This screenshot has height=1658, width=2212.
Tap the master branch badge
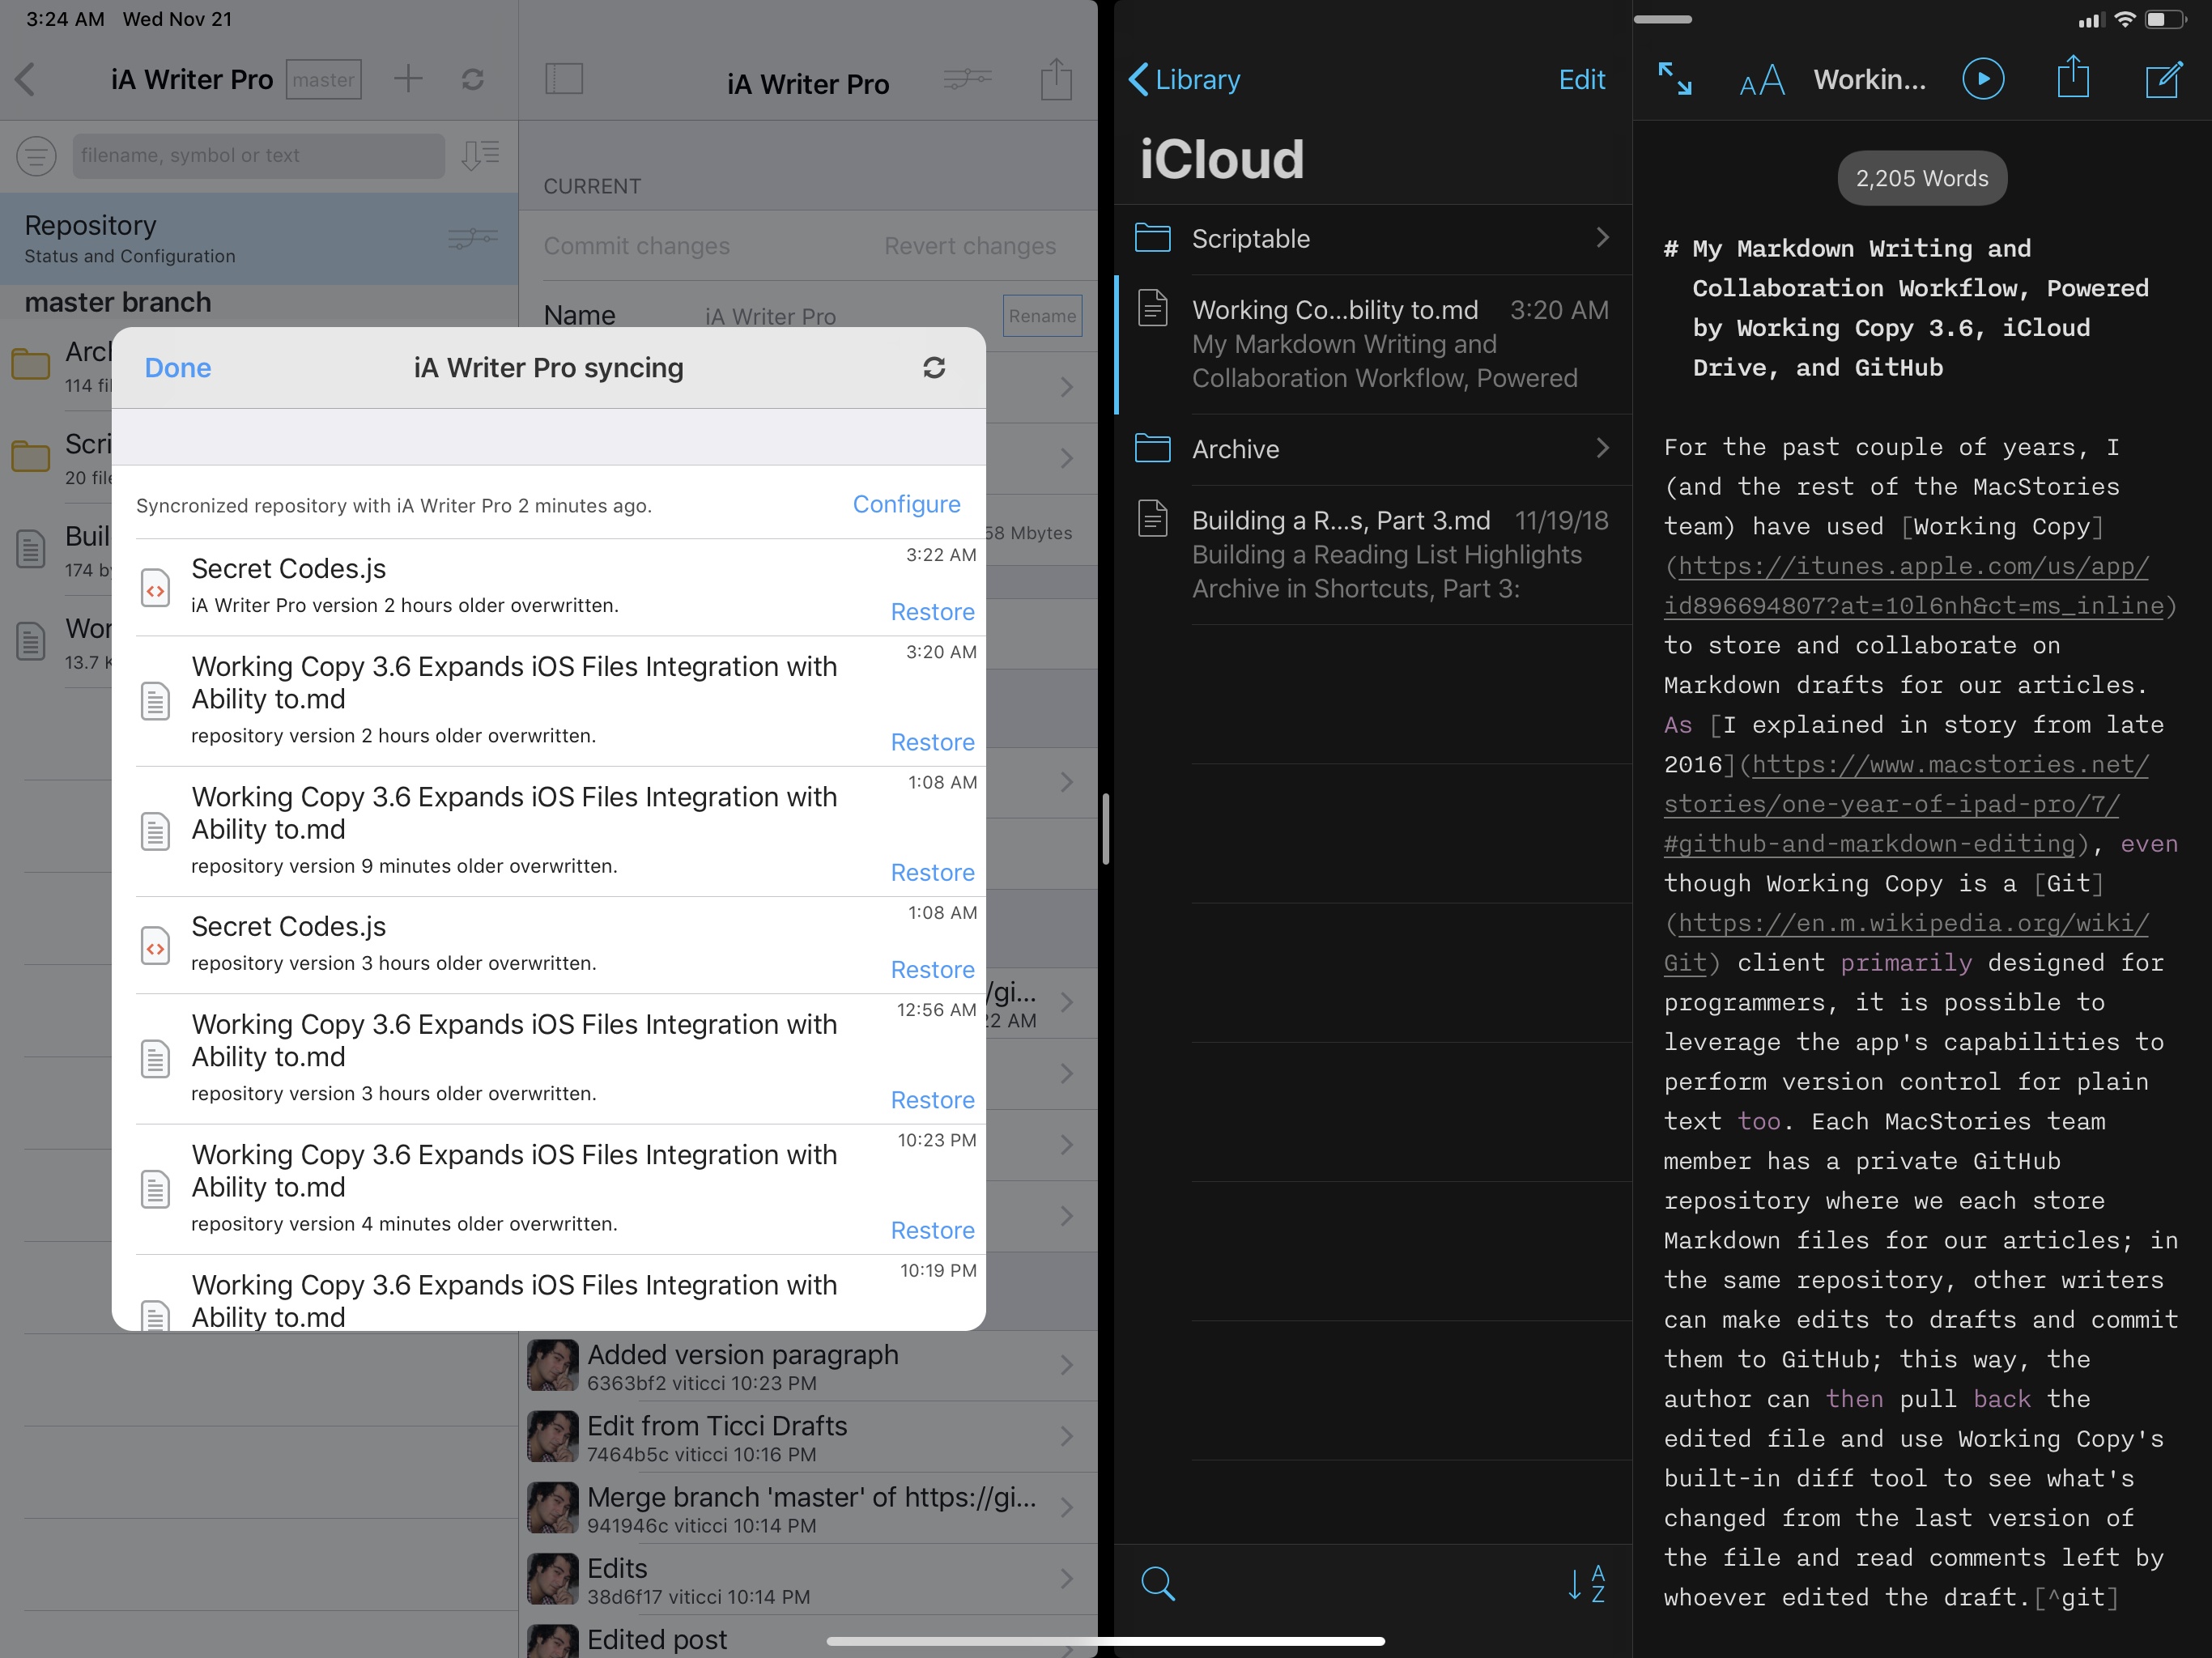pos(323,79)
